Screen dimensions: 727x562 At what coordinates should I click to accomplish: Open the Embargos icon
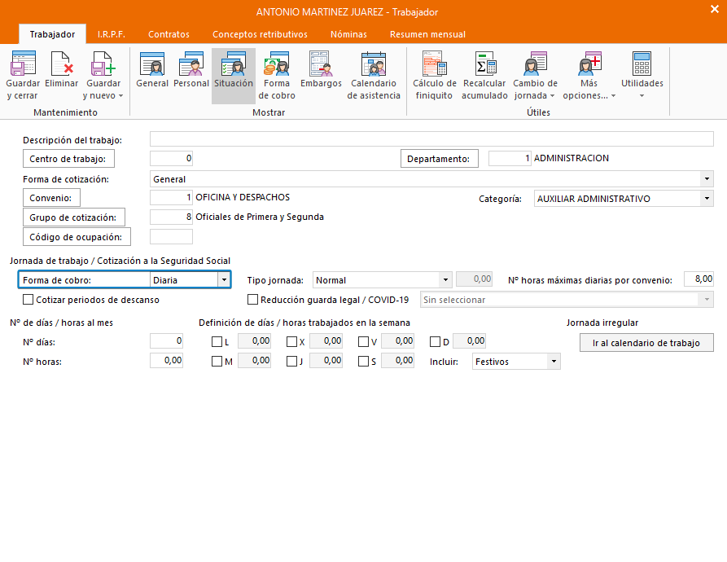pyautogui.click(x=321, y=64)
